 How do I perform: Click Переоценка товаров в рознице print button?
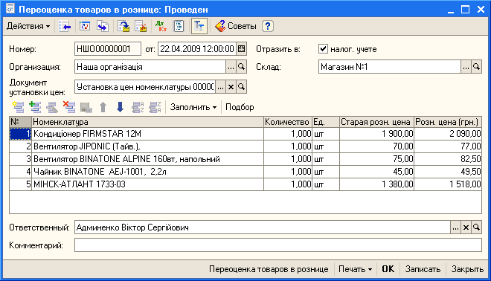[x=269, y=269]
